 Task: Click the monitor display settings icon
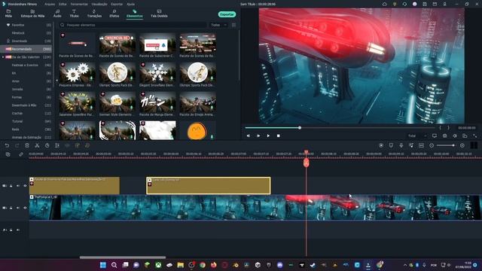pyautogui.click(x=435, y=135)
